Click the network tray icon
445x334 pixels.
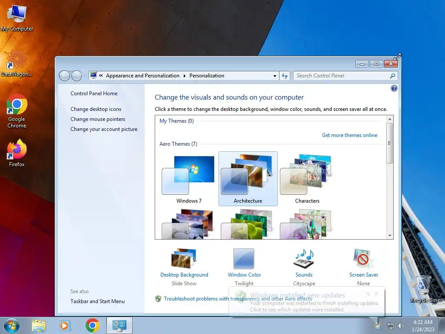[x=391, y=326]
